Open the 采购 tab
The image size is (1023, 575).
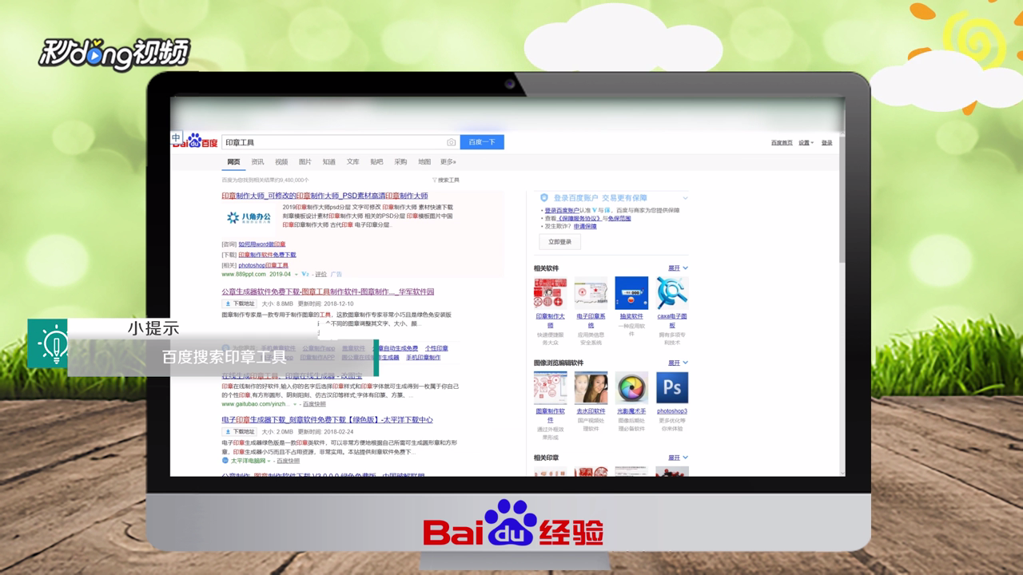400,162
